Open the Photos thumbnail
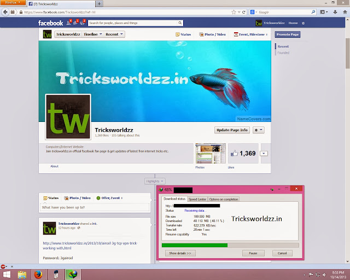350x280 pixels. [211, 153]
